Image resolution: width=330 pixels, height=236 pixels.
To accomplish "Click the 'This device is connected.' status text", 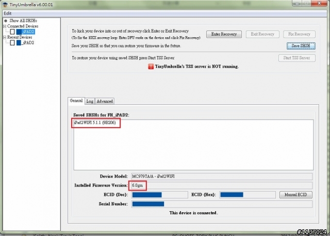I will pyautogui.click(x=194, y=213).
